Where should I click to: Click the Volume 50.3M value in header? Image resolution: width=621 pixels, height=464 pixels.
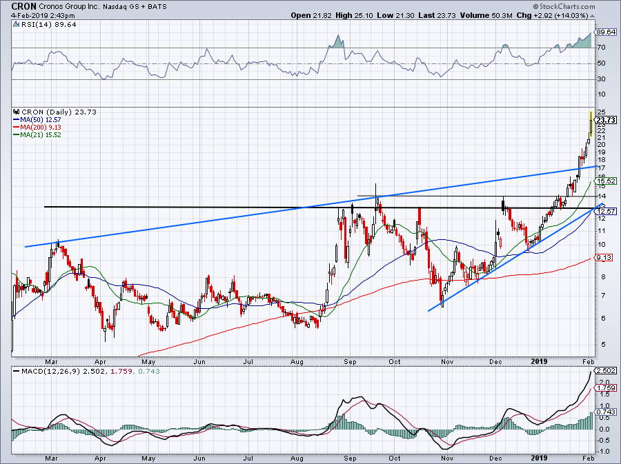coord(507,15)
